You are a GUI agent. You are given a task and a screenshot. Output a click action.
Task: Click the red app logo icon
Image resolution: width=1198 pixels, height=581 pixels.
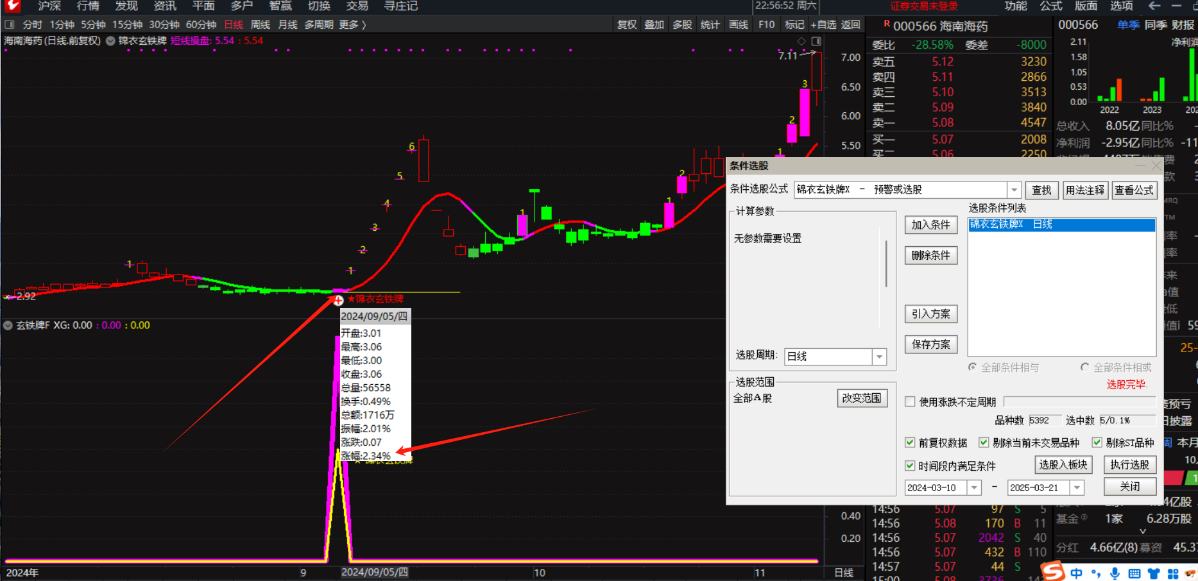(x=12, y=6)
